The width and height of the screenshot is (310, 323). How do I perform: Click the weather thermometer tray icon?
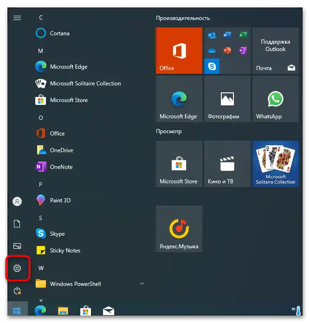click(x=297, y=310)
